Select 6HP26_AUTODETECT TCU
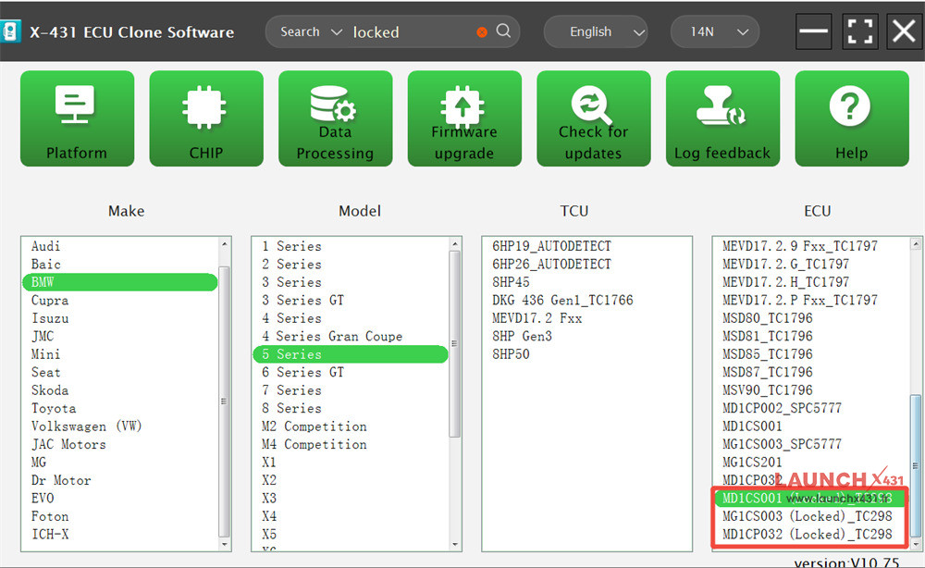925x568 pixels. [552, 265]
